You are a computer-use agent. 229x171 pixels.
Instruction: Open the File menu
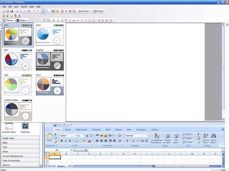point(4,7)
